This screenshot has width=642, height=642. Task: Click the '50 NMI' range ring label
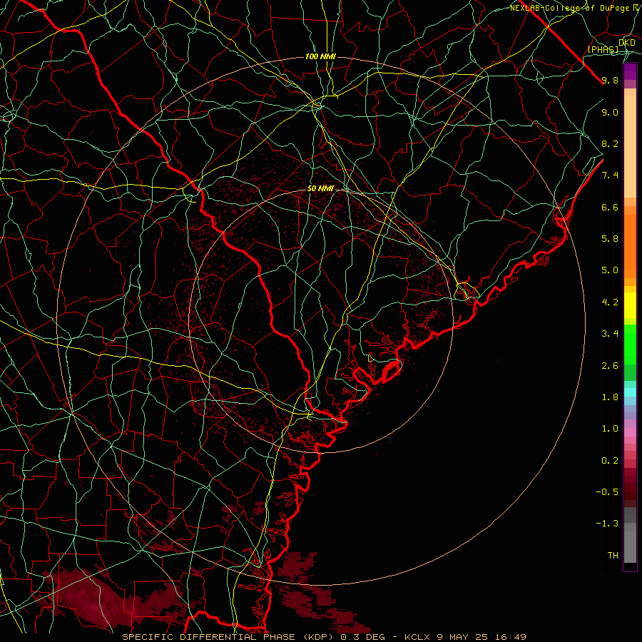click(x=320, y=188)
